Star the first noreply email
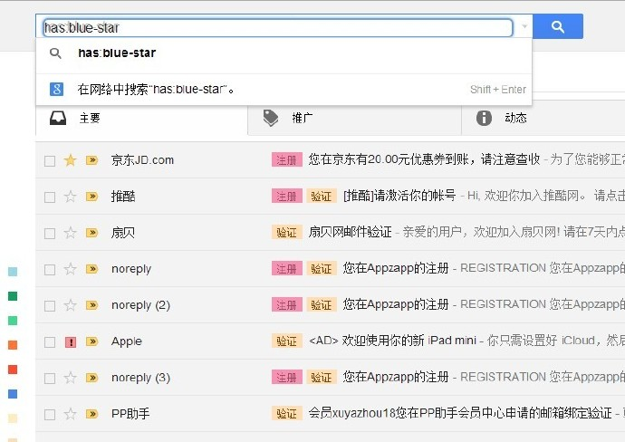 coord(70,269)
